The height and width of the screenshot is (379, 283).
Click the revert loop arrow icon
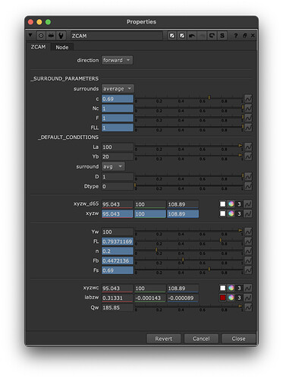click(212, 36)
